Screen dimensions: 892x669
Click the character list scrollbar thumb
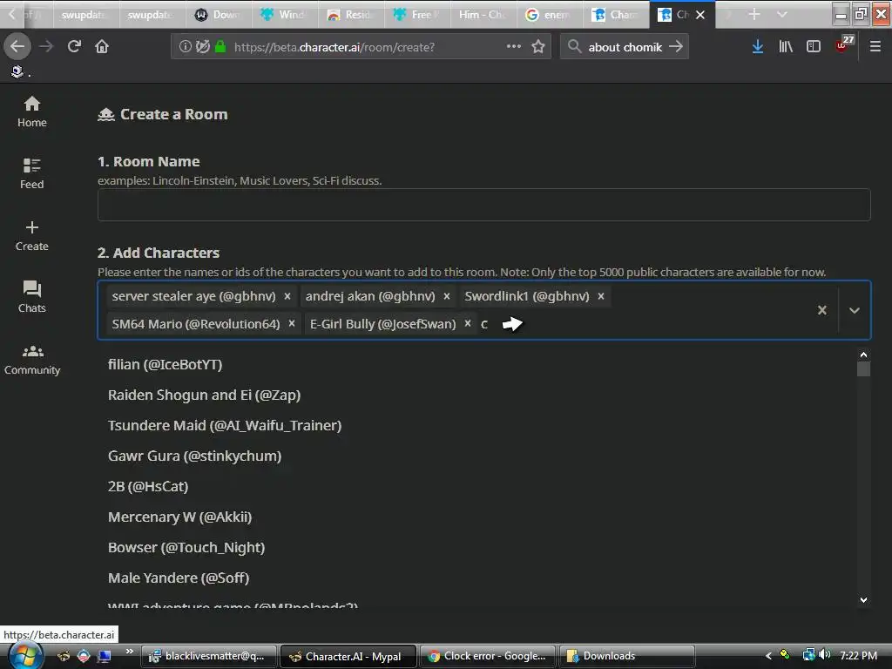tap(863, 369)
